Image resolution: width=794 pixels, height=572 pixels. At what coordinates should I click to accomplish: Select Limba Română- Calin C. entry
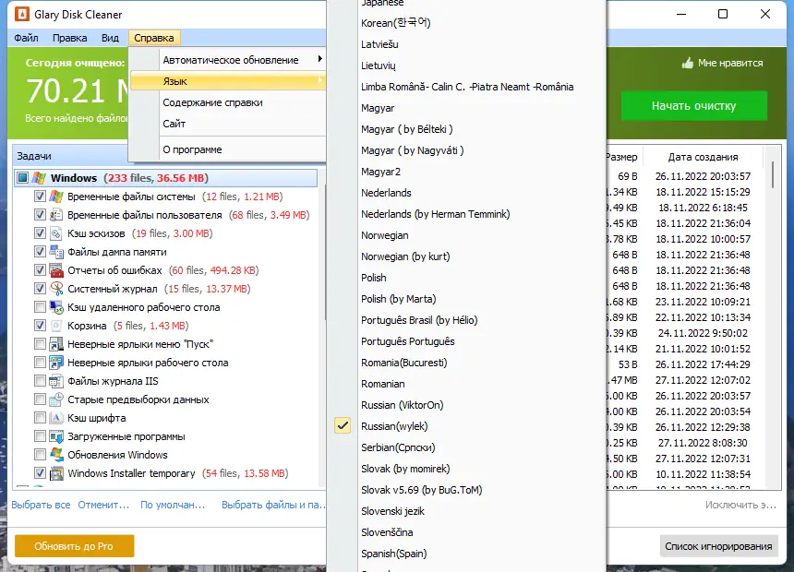point(466,87)
